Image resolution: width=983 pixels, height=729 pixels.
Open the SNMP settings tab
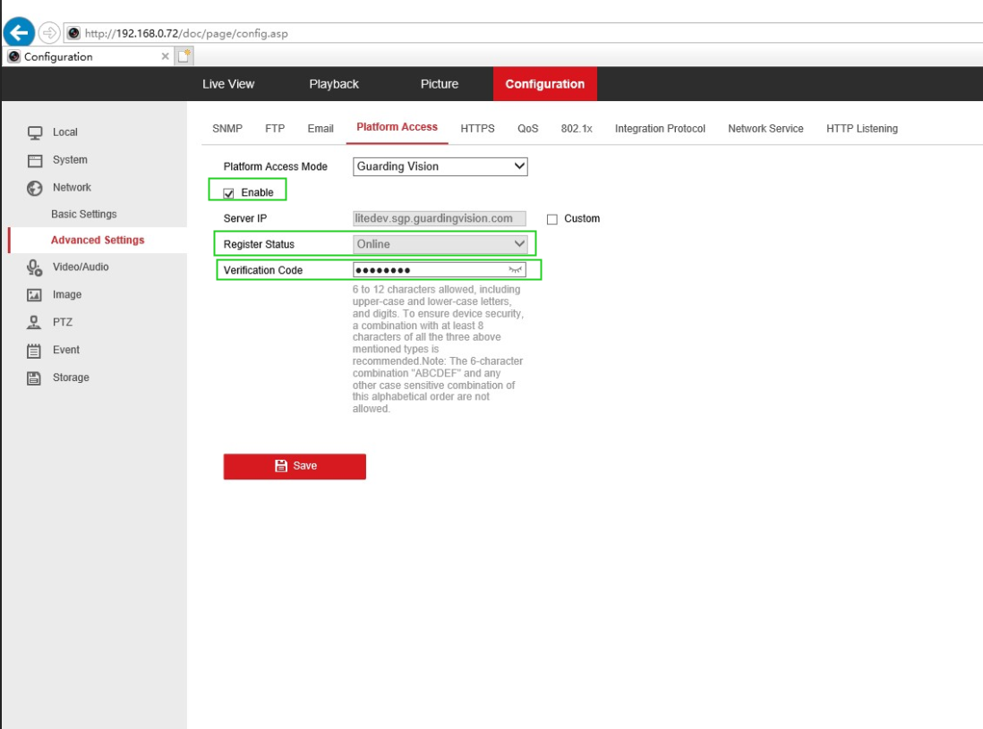pyautogui.click(x=227, y=129)
